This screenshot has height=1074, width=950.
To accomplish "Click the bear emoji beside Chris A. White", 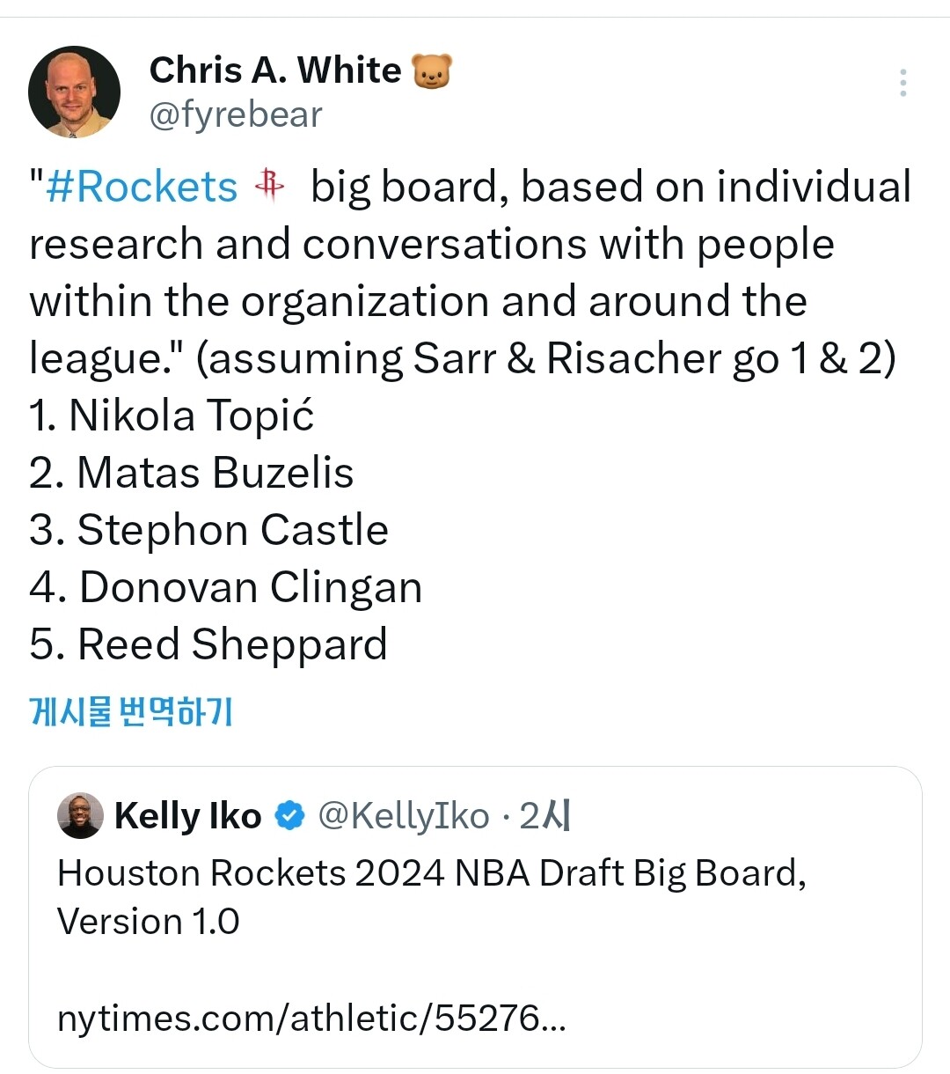I will (431, 71).
